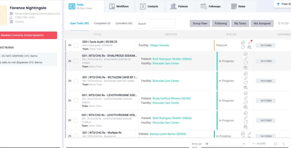Click paperclip icon on LEVOTHYROXINE 25MCG row
The image size is (291, 148).
(x=246, y=98)
